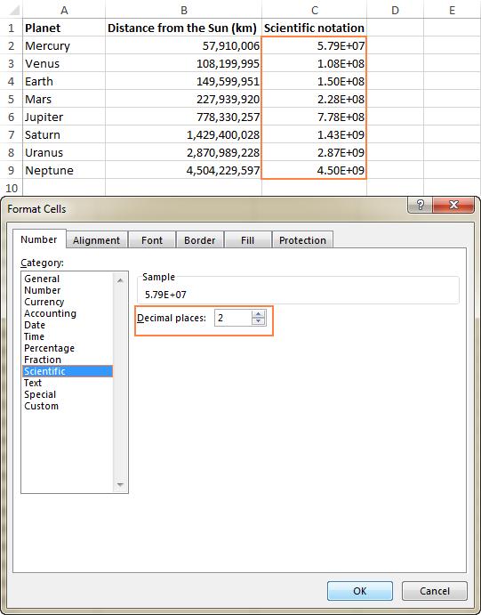Viewport: 481px width, 615px height.
Task: Select row 1 header
Action: click(x=11, y=28)
